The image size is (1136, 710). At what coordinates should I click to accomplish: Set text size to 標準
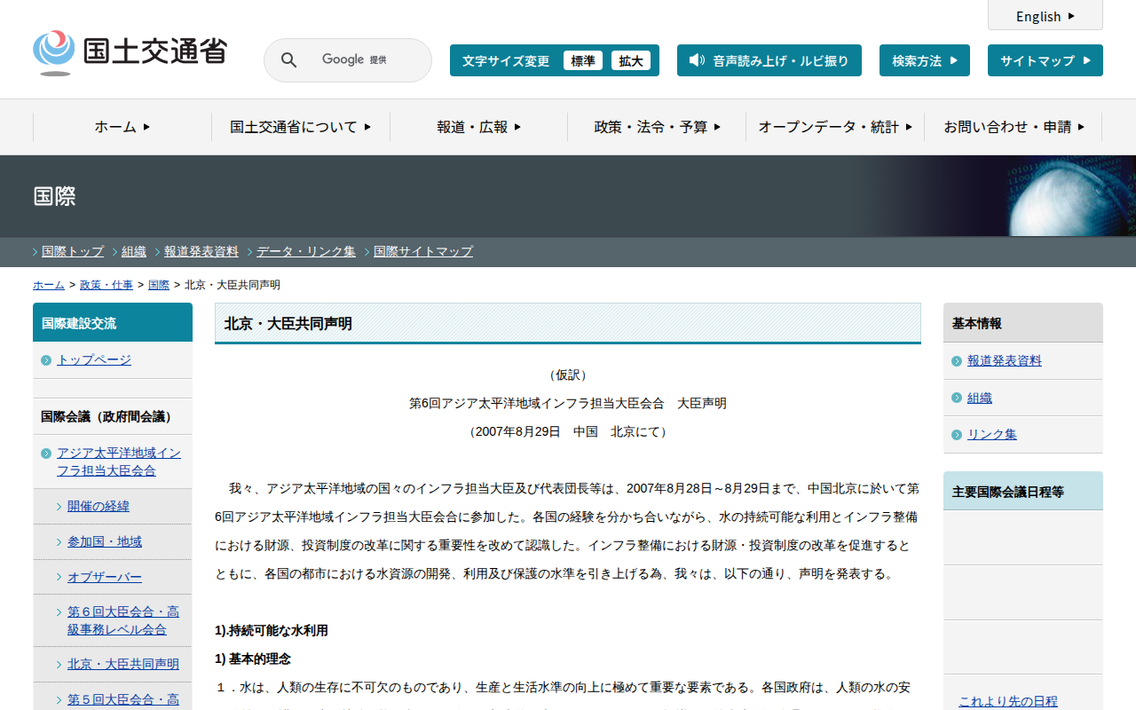pos(583,60)
